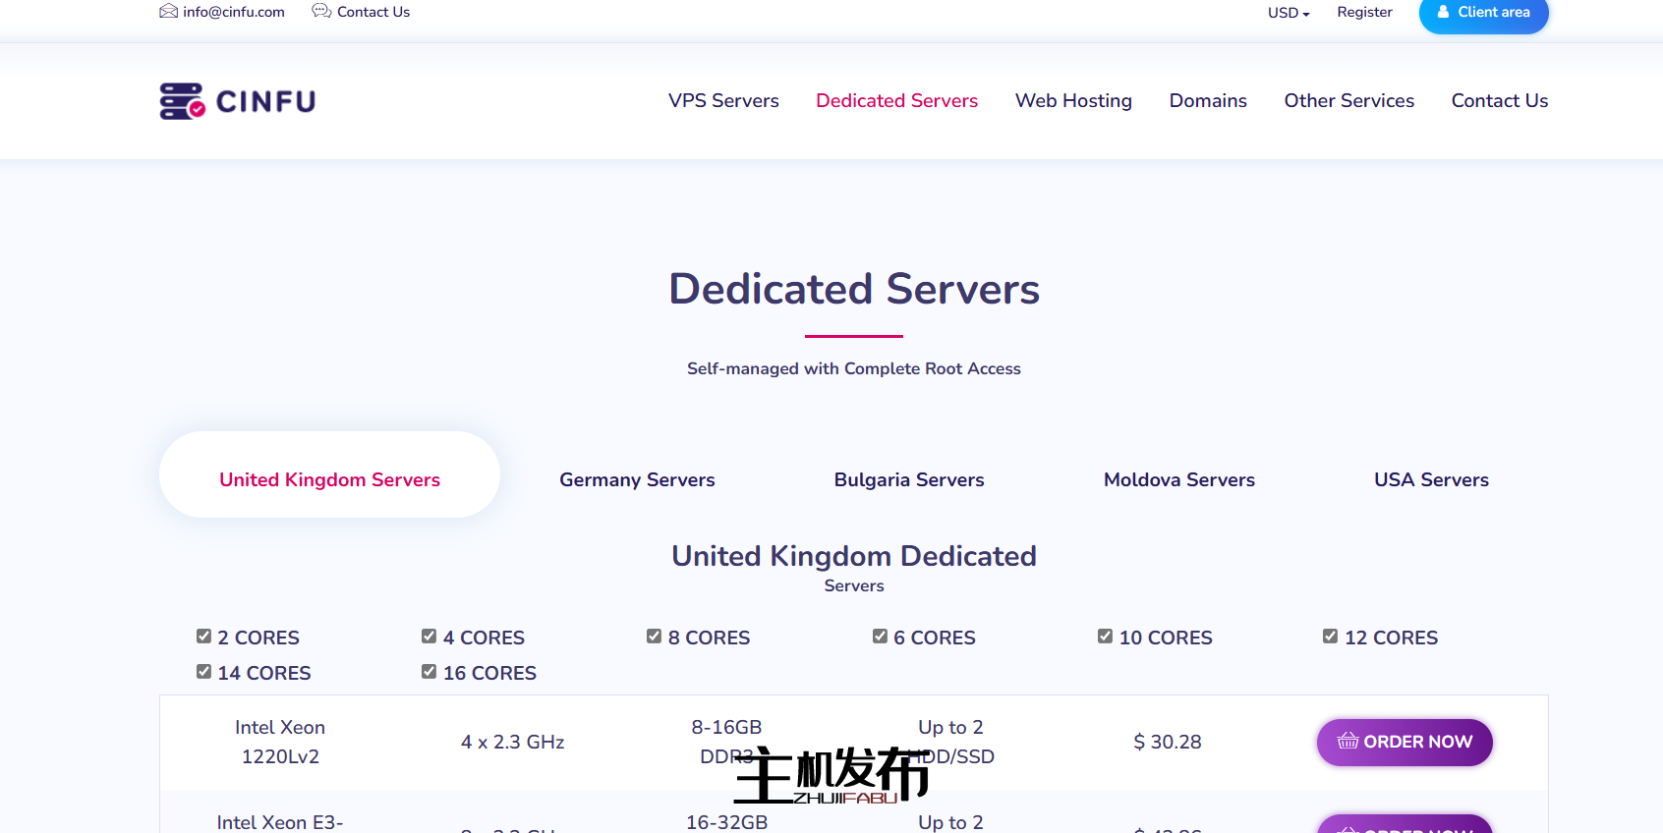Select the USA Servers tab

click(1431, 480)
